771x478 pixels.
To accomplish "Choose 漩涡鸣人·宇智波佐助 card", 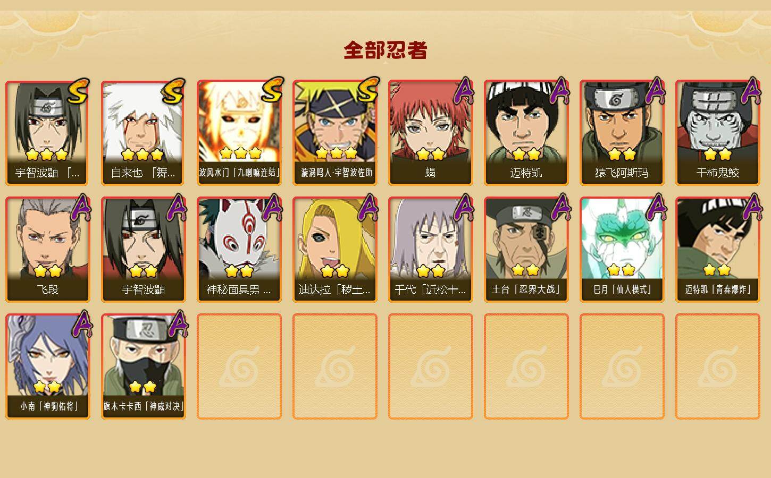I will 335,133.
